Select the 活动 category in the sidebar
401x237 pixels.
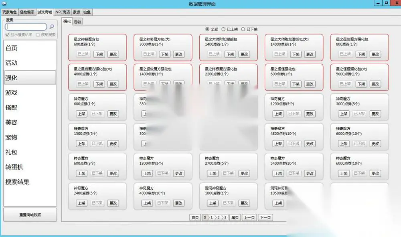point(30,63)
